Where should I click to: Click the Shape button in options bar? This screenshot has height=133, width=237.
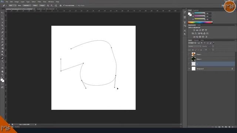42,6
